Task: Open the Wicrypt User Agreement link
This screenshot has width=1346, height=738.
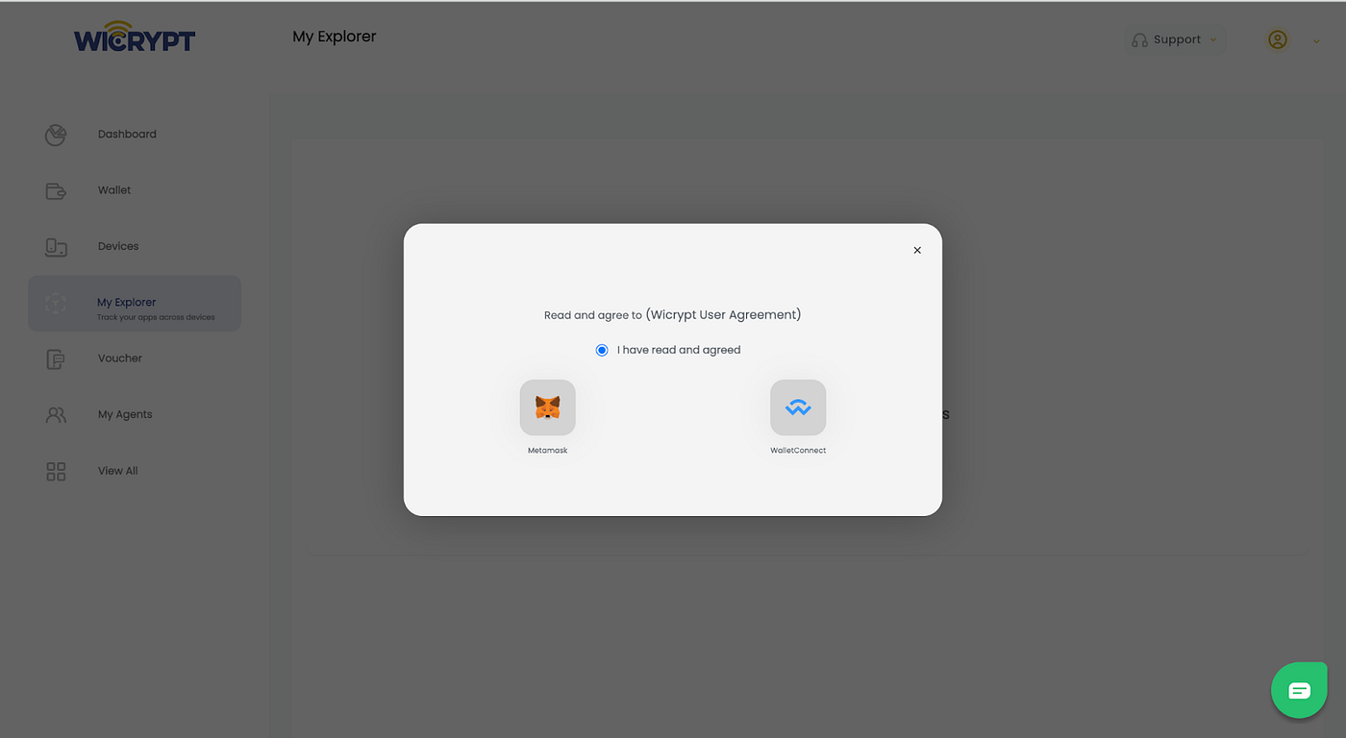Action: (723, 314)
